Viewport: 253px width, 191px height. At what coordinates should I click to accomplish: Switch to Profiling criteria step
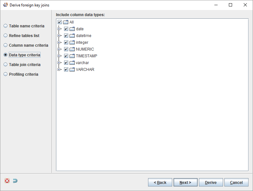5,74
